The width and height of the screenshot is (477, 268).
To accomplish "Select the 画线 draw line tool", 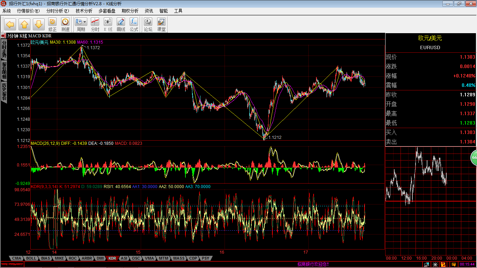I will click(121, 24).
